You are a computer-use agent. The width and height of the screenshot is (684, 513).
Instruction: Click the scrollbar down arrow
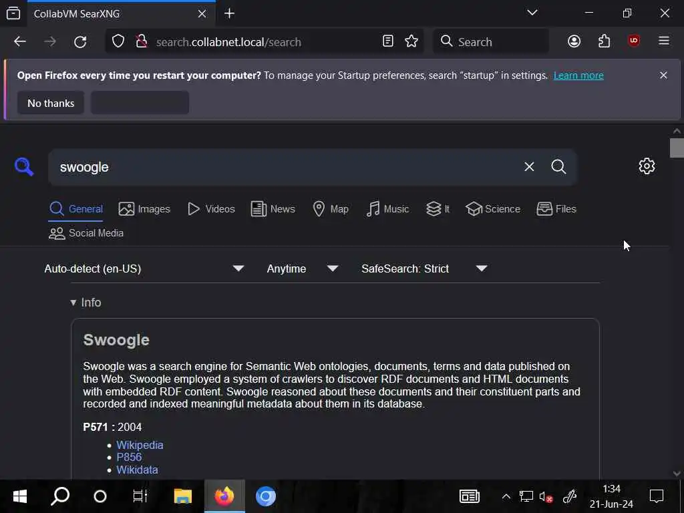[x=677, y=474]
